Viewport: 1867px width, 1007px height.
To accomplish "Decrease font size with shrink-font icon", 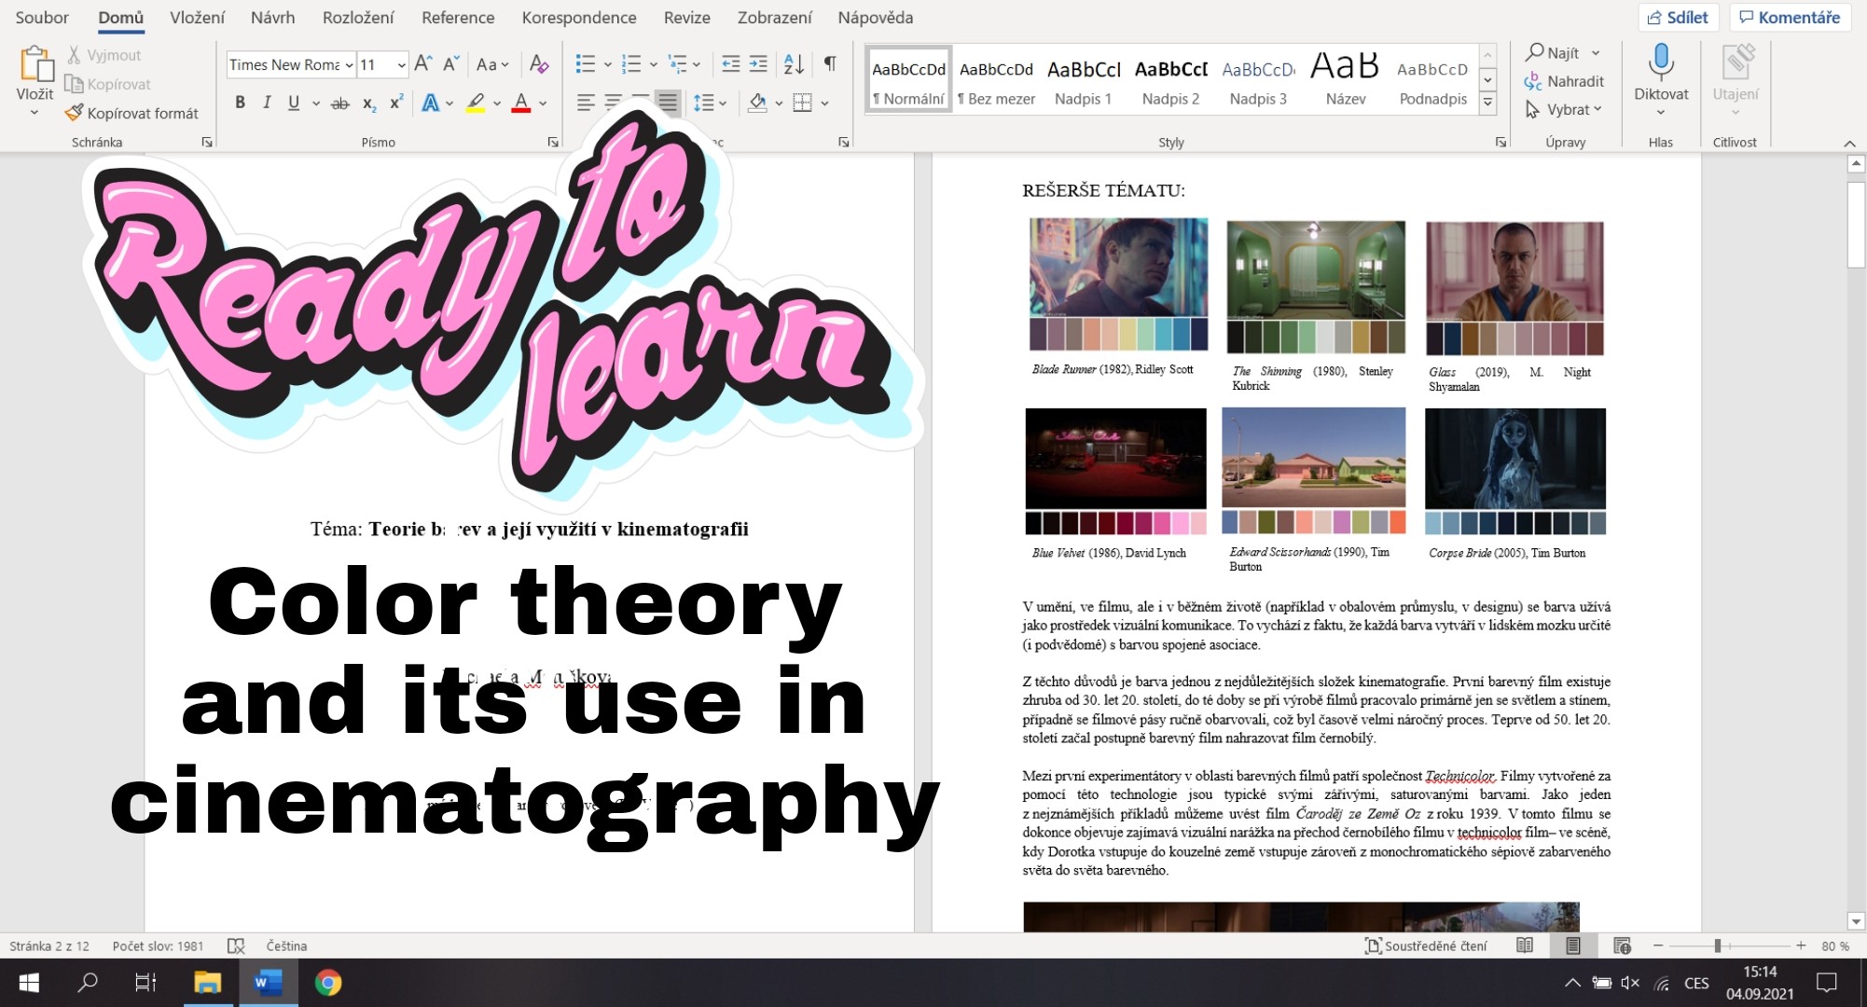I will coord(451,63).
